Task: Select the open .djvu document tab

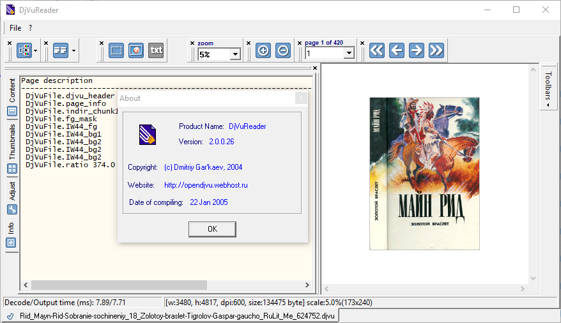Action: (x=171, y=316)
